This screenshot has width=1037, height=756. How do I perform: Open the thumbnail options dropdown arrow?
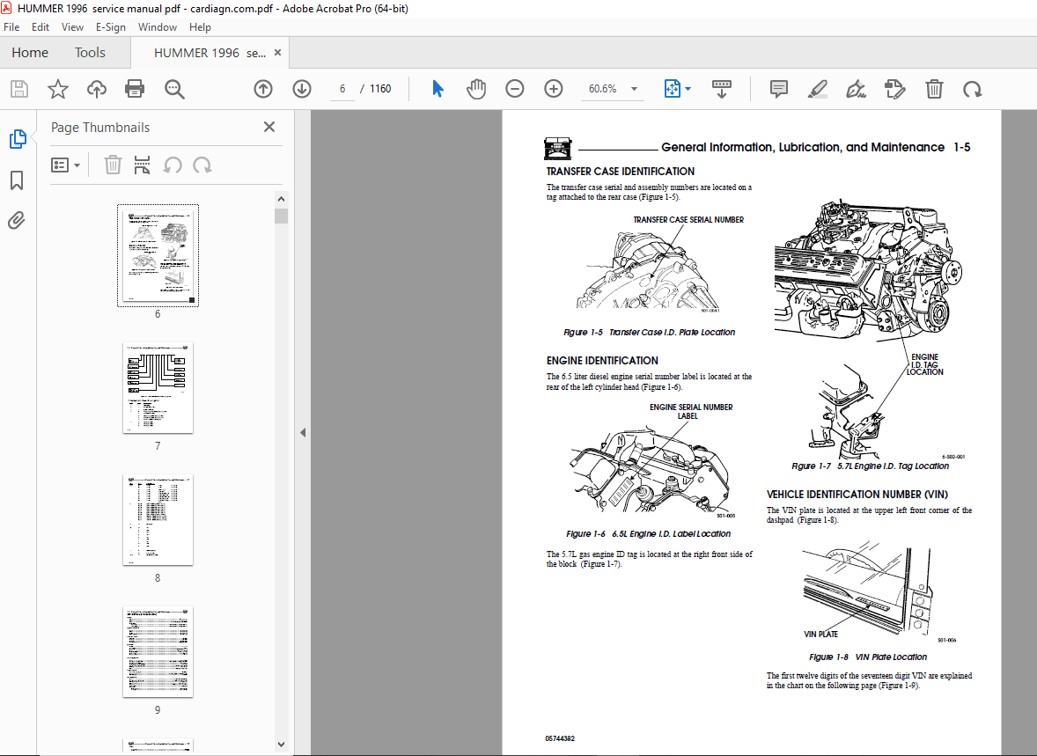click(77, 164)
